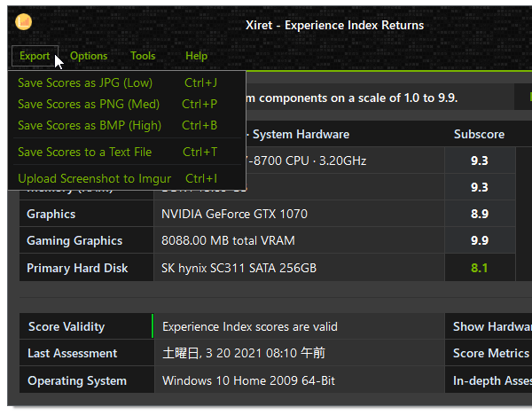
Task: Open the Tools menu
Action: (143, 56)
